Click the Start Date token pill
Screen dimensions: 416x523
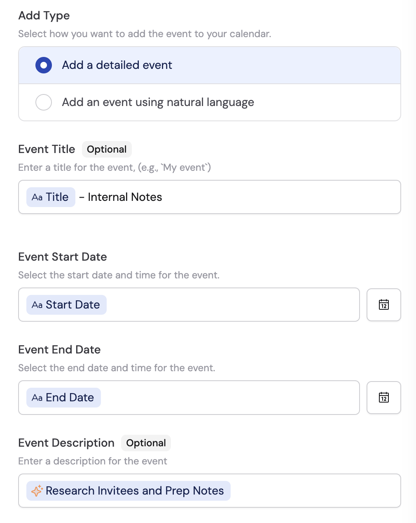coord(66,304)
